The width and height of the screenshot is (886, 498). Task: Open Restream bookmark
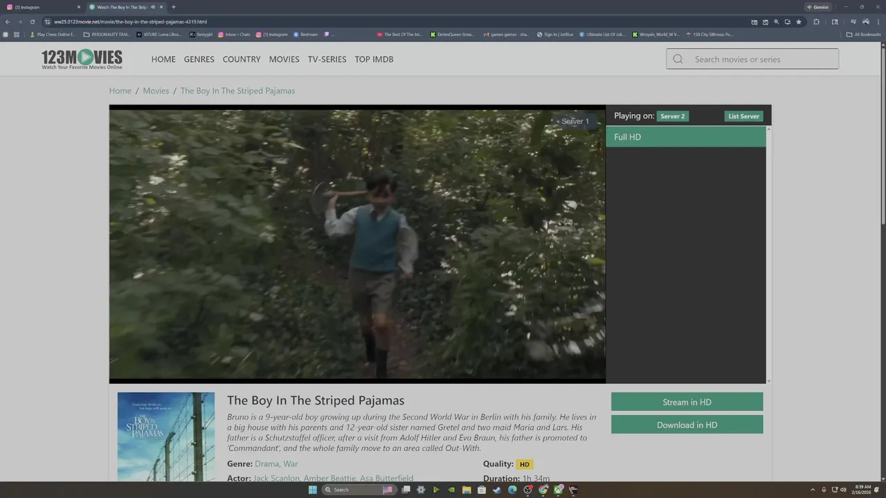[x=305, y=34]
